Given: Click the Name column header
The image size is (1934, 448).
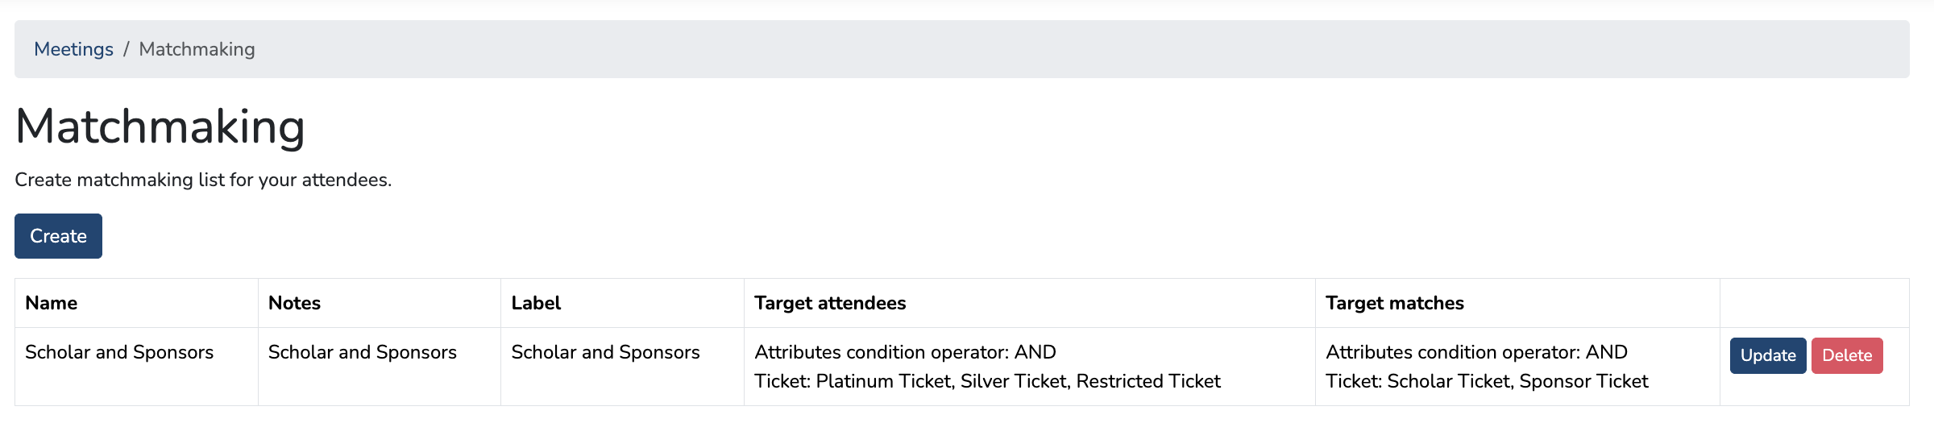Looking at the screenshot, I should pos(52,303).
